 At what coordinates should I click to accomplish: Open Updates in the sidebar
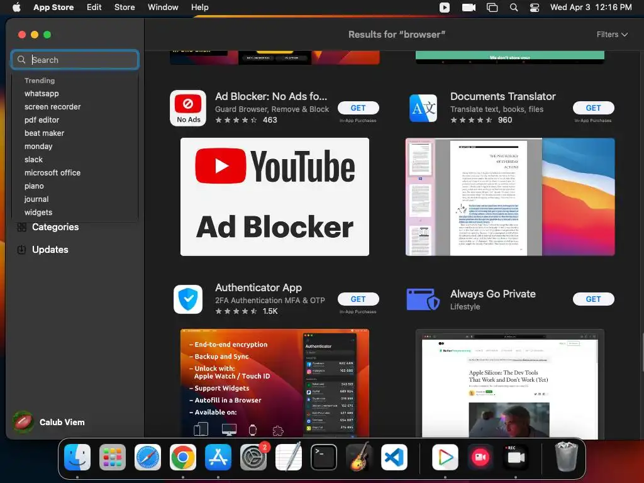[50, 249]
